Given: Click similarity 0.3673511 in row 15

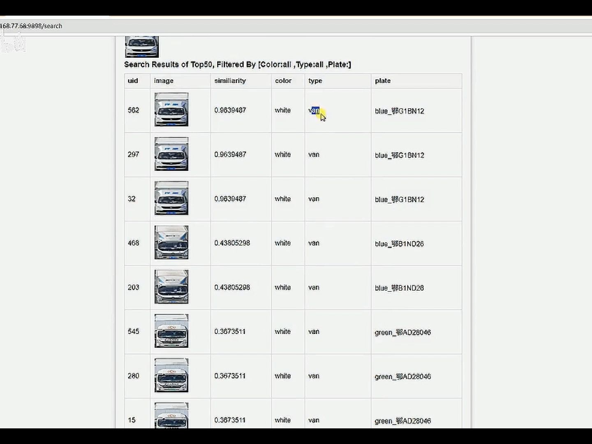Looking at the screenshot, I should 230,420.
